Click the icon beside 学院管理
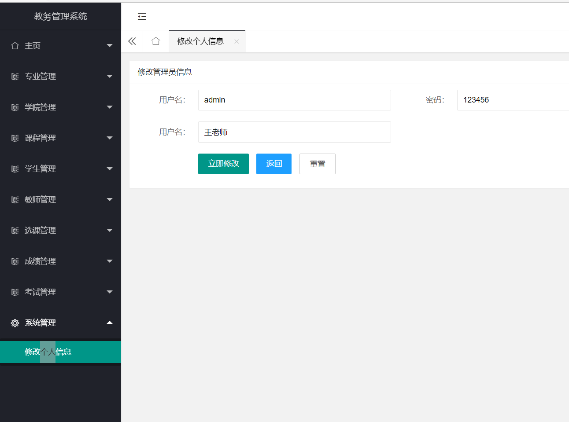Viewport: 569px width, 422px height. pyautogui.click(x=15, y=107)
